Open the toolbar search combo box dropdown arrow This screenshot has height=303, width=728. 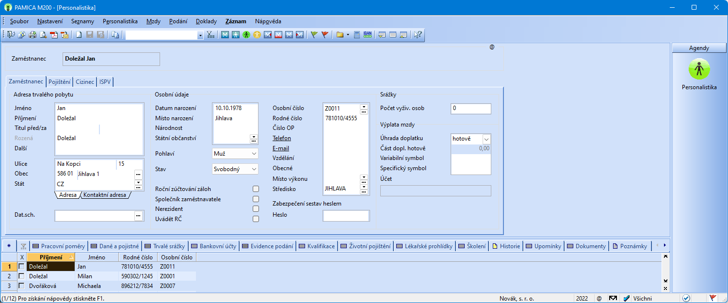200,35
